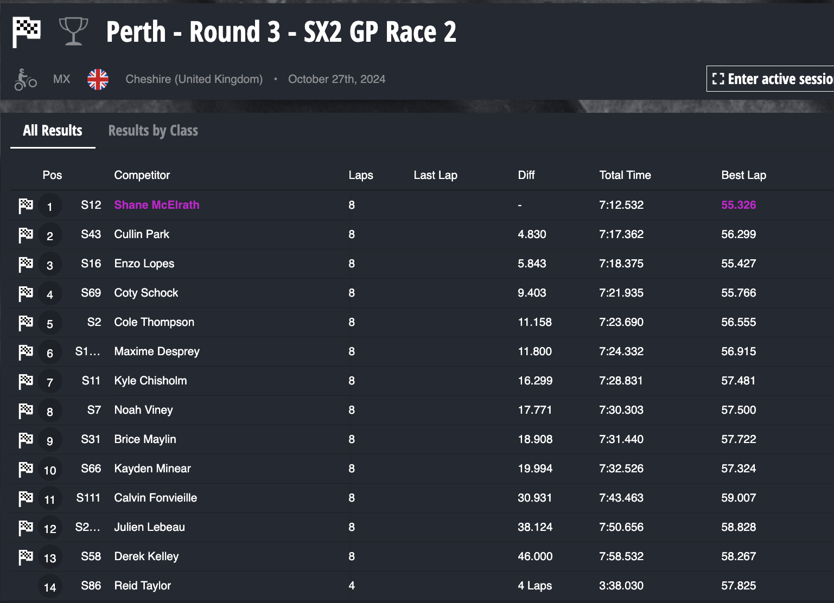Click competitor name Calvin Fonvieille

pyautogui.click(x=156, y=498)
